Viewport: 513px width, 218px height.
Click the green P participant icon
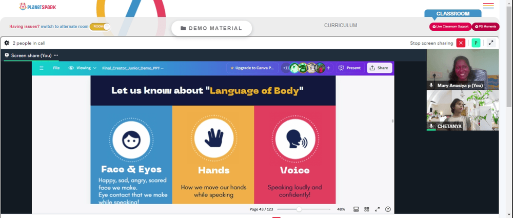pyautogui.click(x=476, y=43)
